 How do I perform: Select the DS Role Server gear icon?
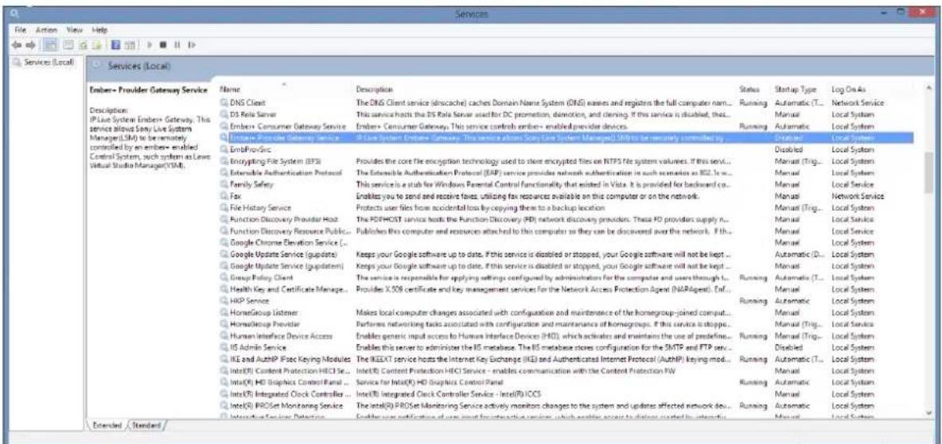point(224,114)
